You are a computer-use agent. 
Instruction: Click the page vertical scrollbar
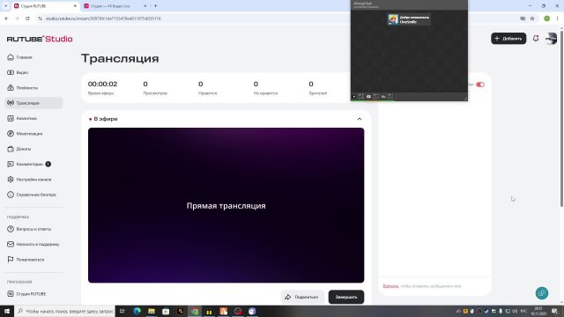tap(561, 119)
